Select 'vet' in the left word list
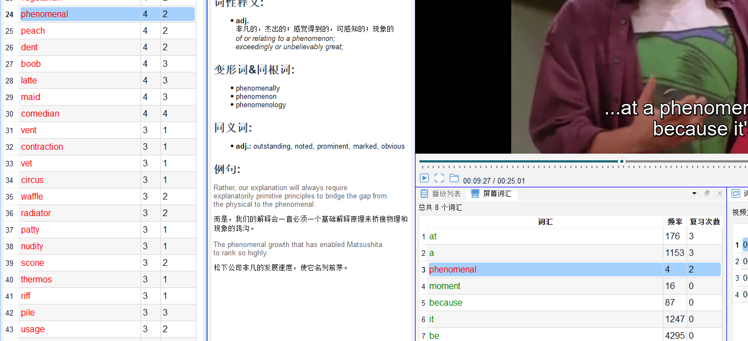Viewport: 748px width, 341px height. pyautogui.click(x=27, y=163)
